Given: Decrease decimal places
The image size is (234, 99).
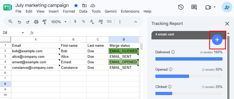Looking at the screenshot, I should coord(92,22).
